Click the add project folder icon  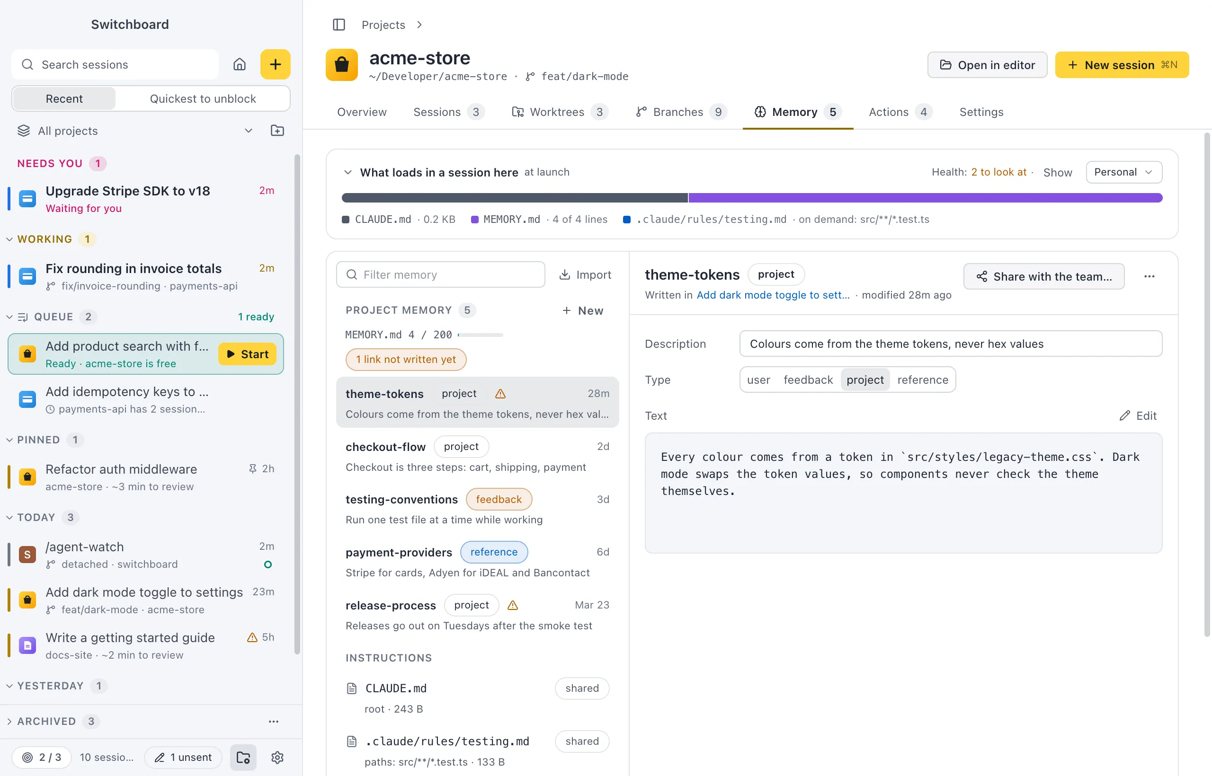277,131
